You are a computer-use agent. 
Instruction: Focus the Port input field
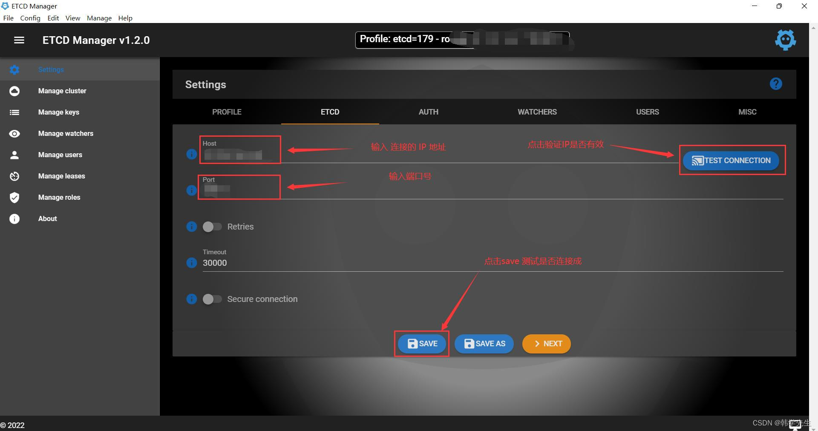(x=493, y=190)
